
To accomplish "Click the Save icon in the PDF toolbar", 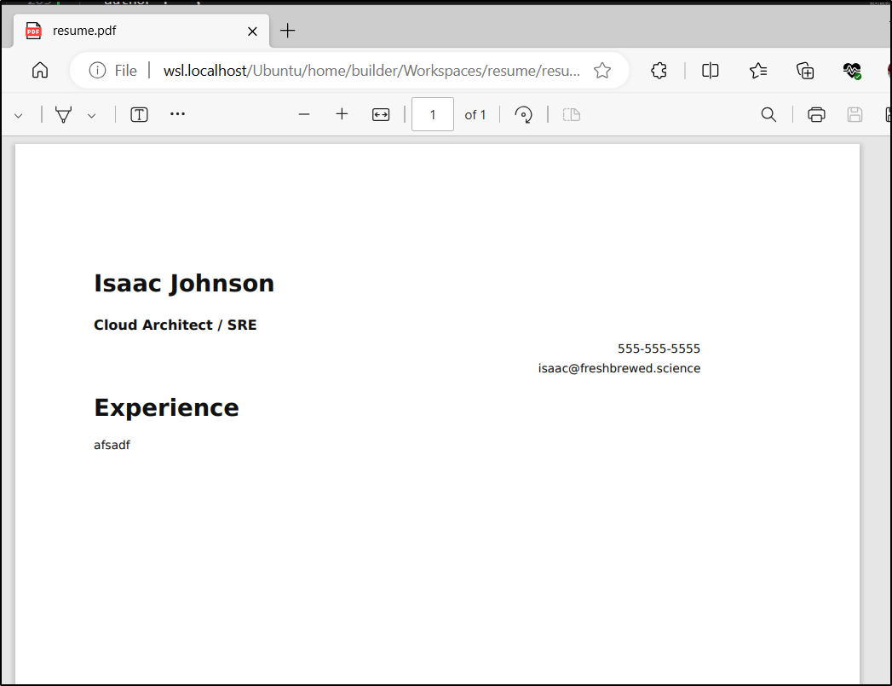I will [855, 115].
